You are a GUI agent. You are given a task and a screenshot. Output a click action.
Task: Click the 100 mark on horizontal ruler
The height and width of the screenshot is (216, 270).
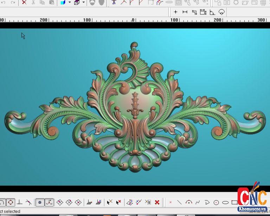(174, 20)
